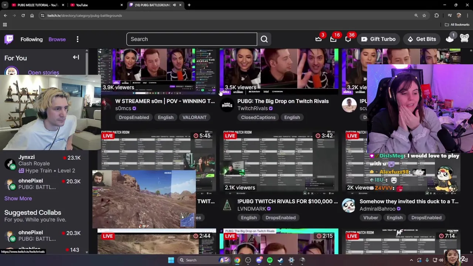Open Prime loot crown icon
Screen dimensions: 473x266
point(319,39)
